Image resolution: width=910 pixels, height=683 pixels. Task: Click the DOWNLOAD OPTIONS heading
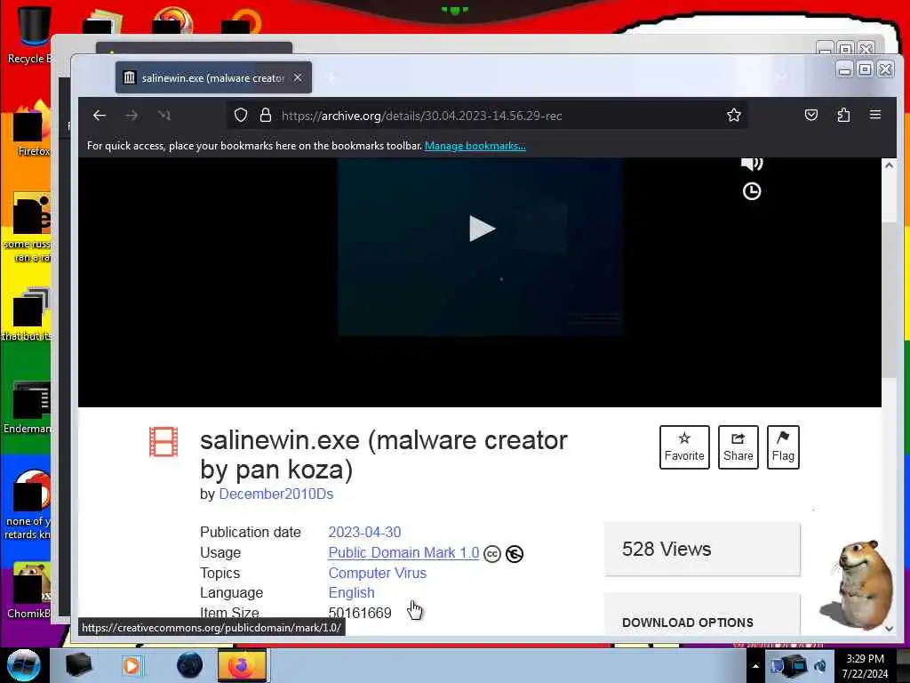tap(688, 623)
